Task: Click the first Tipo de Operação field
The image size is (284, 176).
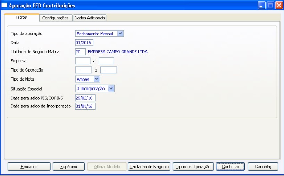Action: (83, 70)
